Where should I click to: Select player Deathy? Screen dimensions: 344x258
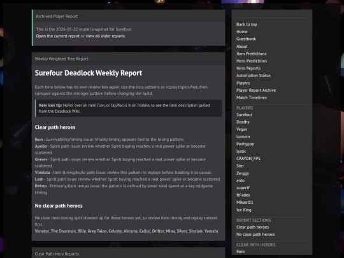pos(243,122)
